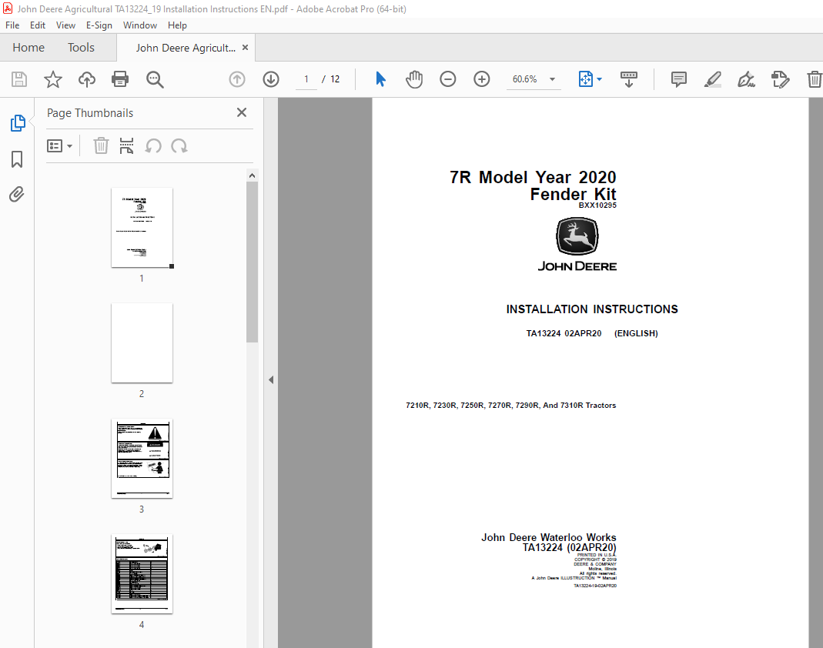Click the tractor models list line
823x648 pixels.
[x=510, y=405]
